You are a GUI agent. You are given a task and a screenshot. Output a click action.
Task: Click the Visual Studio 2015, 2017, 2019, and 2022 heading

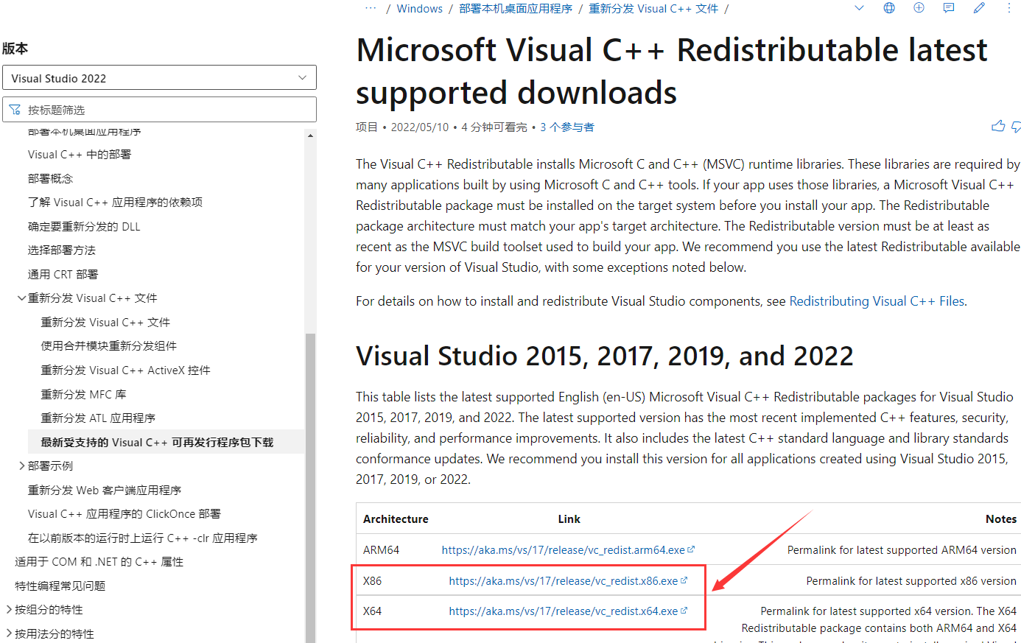pos(605,356)
